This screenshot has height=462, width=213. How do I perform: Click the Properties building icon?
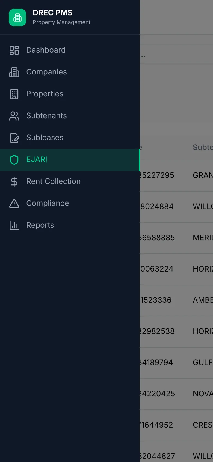pos(14,94)
